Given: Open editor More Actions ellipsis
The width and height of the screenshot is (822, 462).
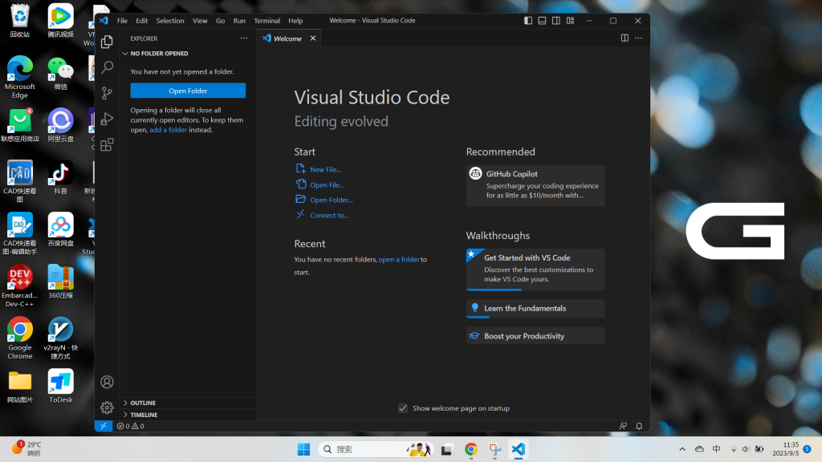Looking at the screenshot, I should [638, 38].
